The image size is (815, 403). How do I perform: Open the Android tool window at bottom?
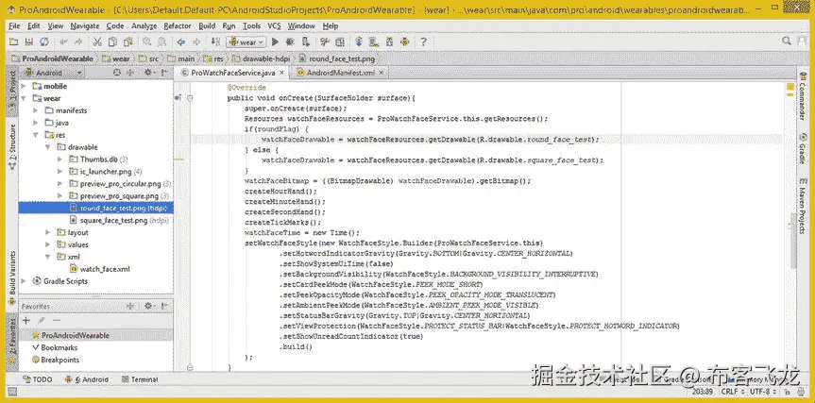coord(87,379)
